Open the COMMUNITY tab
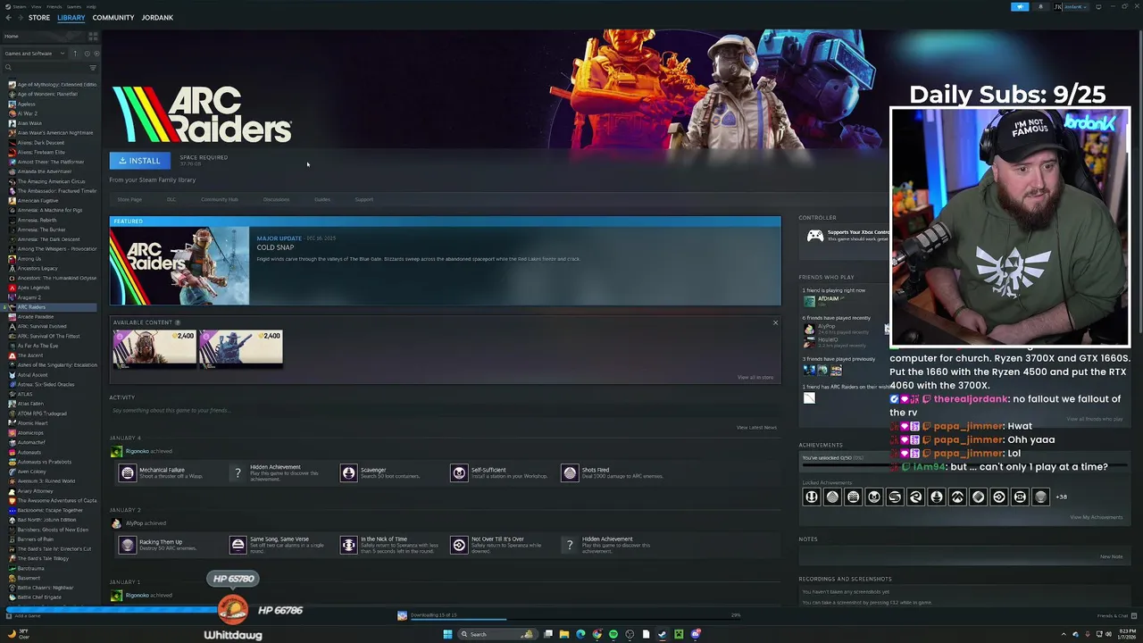The height and width of the screenshot is (643, 1143). tap(113, 17)
